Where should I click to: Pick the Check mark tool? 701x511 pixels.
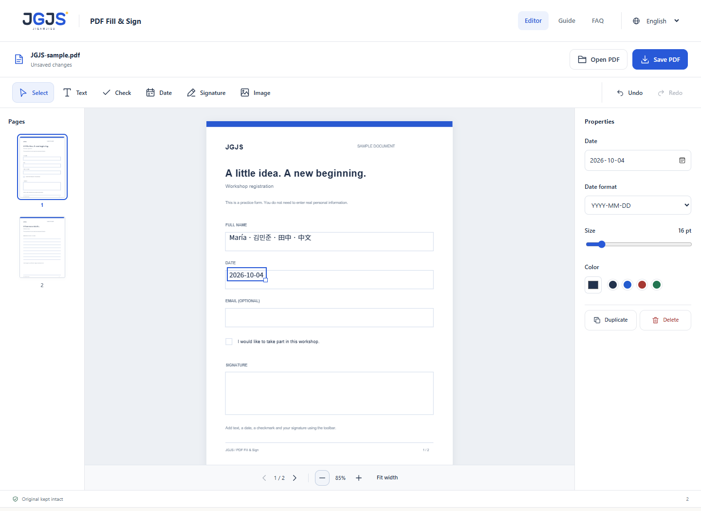click(x=117, y=92)
